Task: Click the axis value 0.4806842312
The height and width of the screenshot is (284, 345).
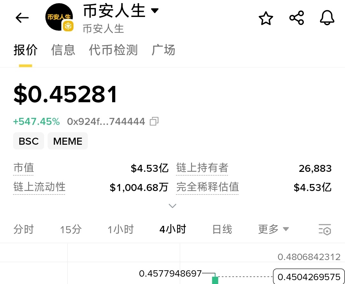Action: 309,257
